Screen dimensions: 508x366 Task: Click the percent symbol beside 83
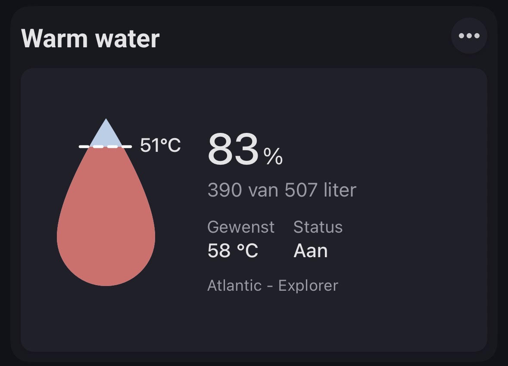point(273,156)
